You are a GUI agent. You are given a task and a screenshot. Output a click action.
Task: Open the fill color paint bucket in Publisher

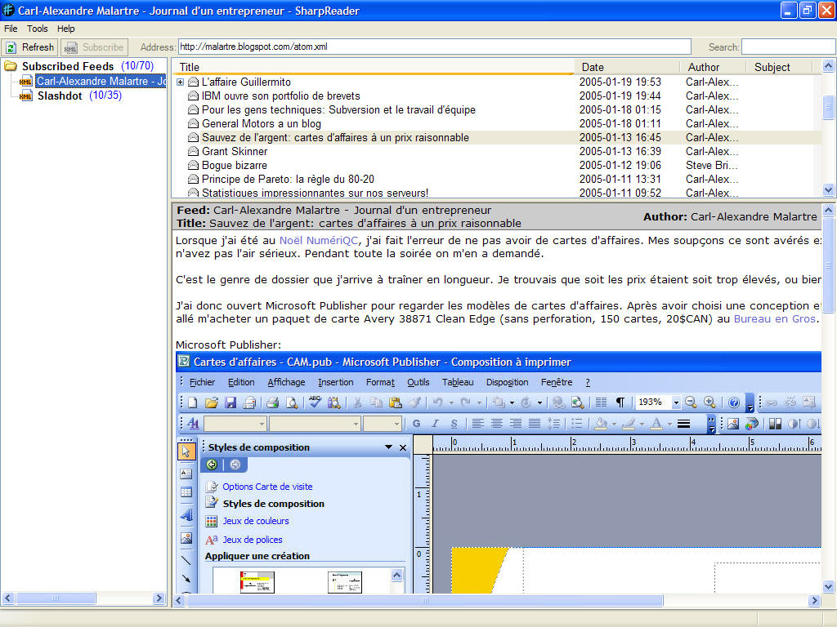coord(601,424)
